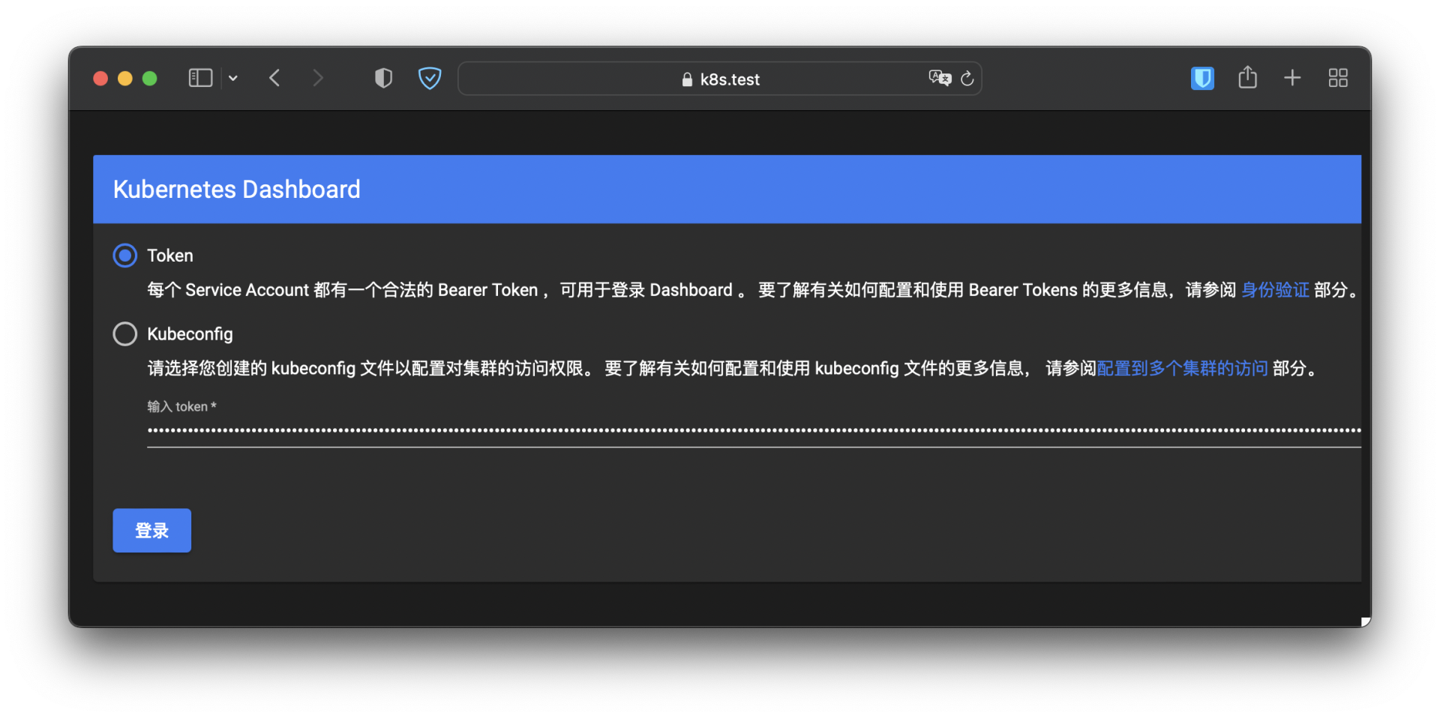Reload the k8s.test page

coord(967,79)
